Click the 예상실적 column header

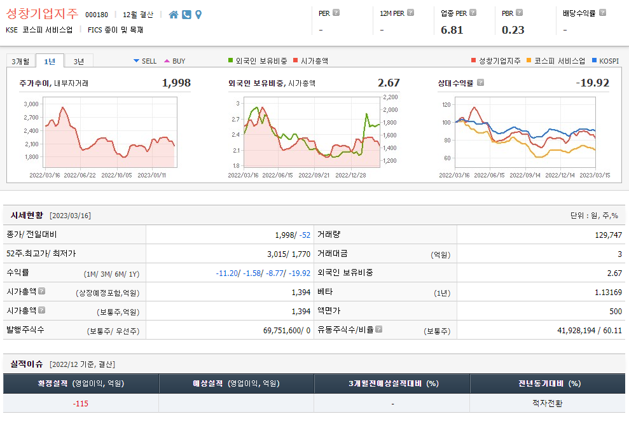237,383
